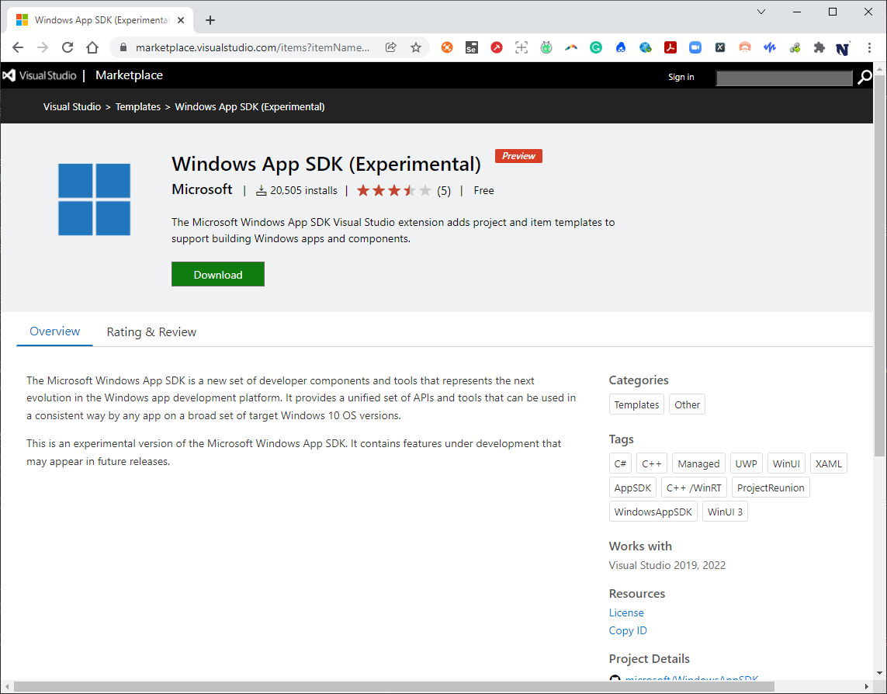Open the Notion web clipper extension
Image resolution: width=887 pixels, height=694 pixels.
(x=844, y=47)
